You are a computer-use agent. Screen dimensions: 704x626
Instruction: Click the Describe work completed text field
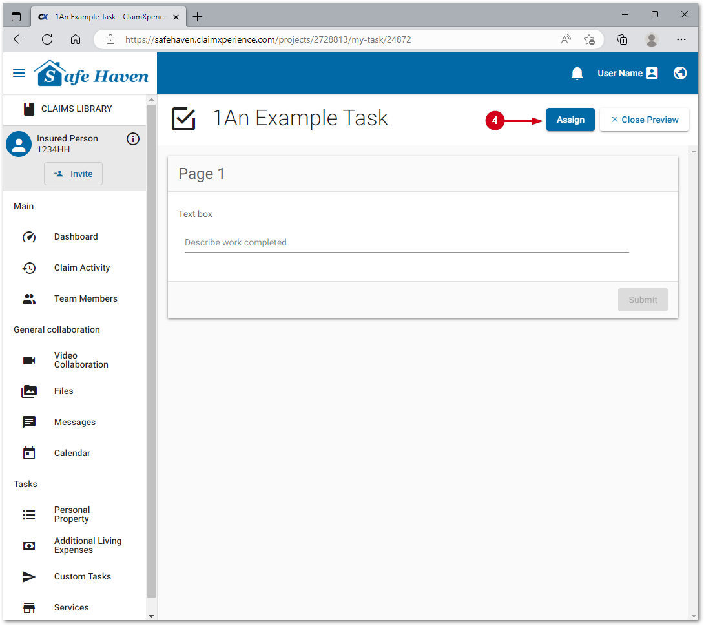click(406, 243)
